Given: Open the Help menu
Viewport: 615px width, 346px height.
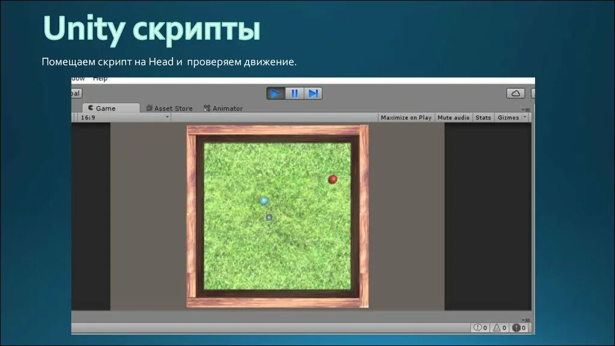Looking at the screenshot, I should click(100, 79).
